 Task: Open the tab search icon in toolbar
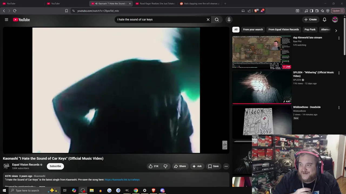pos(297,11)
